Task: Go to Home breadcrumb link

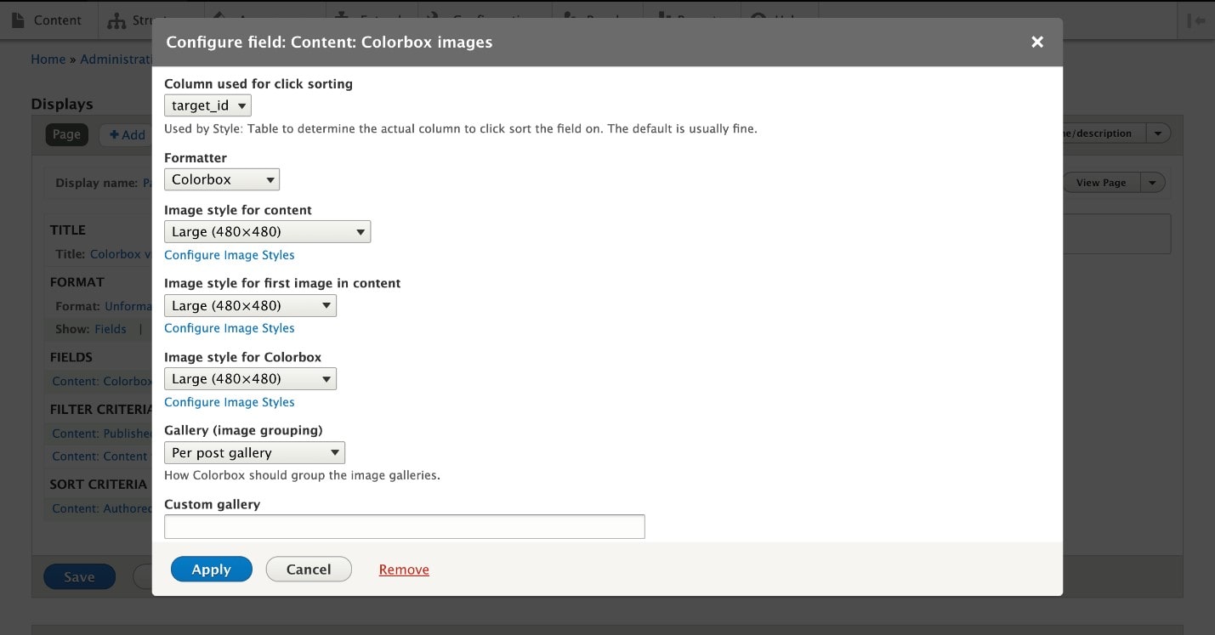Action: (x=48, y=60)
